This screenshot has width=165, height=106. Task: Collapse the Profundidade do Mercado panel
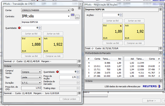pos(161,53)
